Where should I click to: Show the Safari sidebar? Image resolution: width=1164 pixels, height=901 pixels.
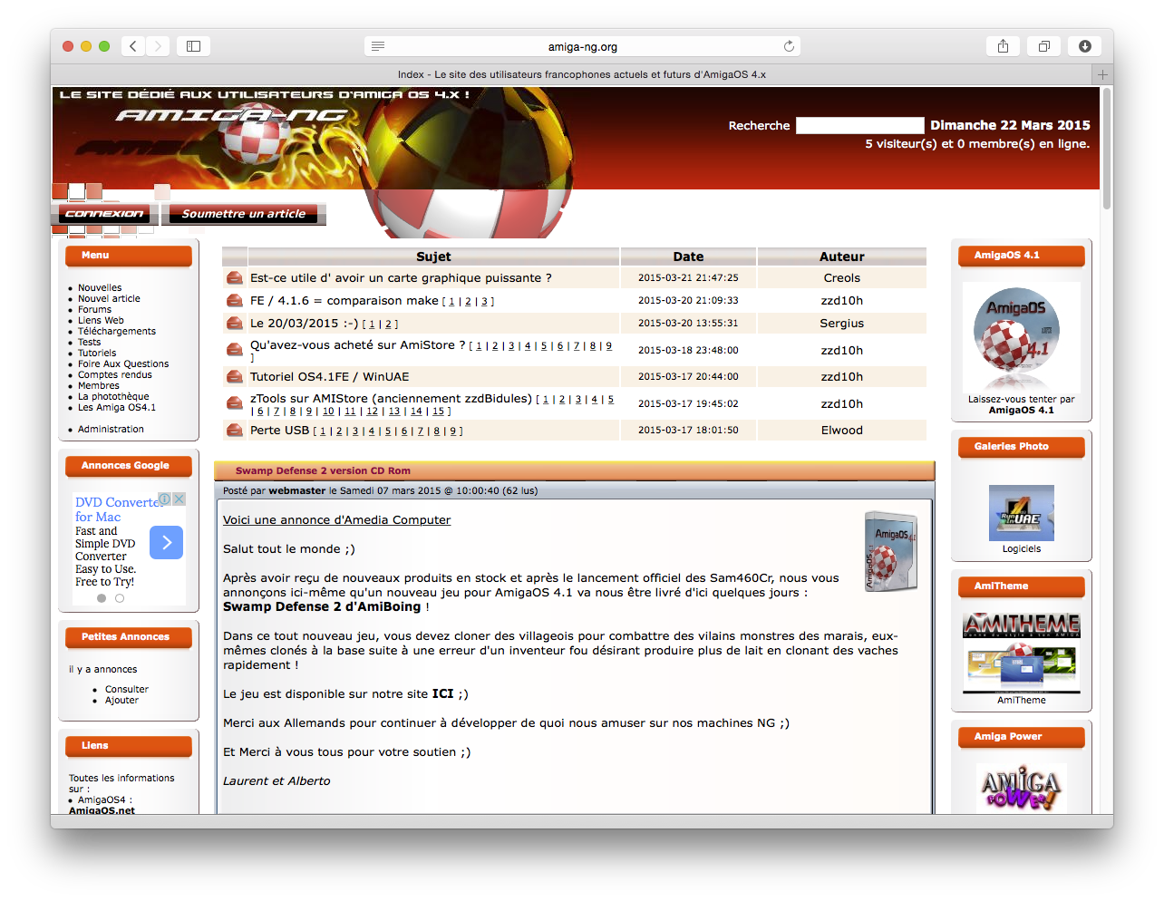[193, 46]
